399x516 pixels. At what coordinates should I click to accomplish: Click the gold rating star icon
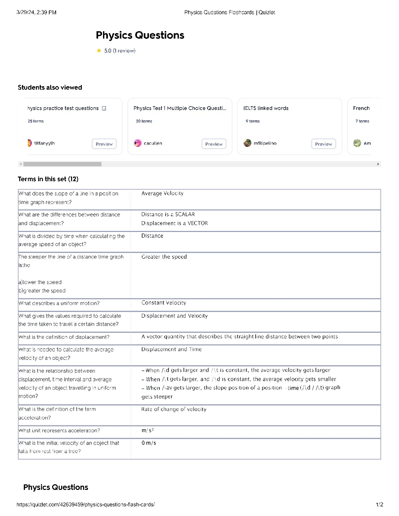99,50
